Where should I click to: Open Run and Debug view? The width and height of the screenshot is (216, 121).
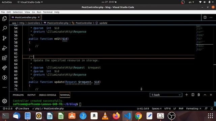(x=4, y=48)
